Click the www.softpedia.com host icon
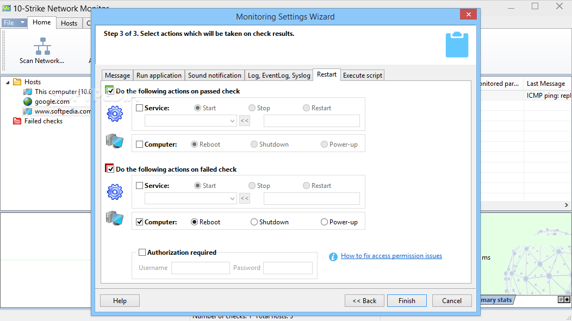The height and width of the screenshot is (321, 572). [x=28, y=111]
